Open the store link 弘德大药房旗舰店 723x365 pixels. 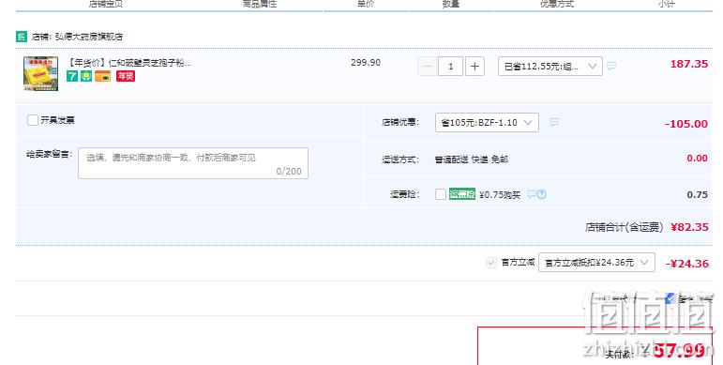(x=89, y=37)
